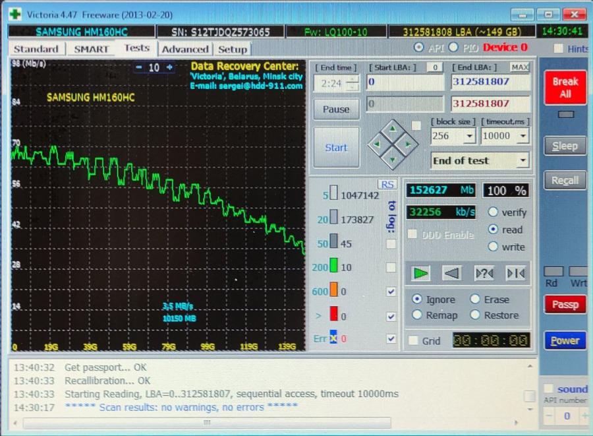Viewport: 593px width, 436px height.
Task: Switch to the SMART tab
Action: tap(90, 49)
